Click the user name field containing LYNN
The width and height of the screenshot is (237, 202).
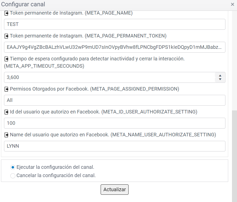[114, 146]
